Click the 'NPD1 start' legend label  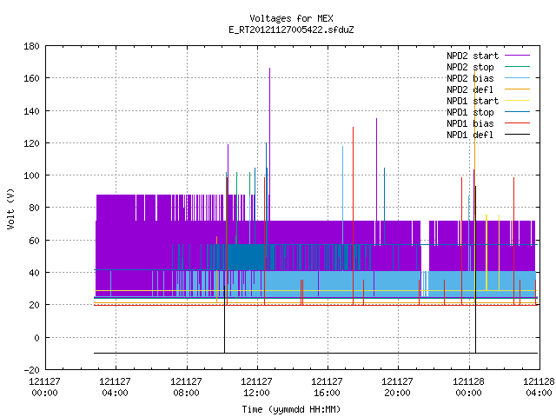click(x=473, y=101)
